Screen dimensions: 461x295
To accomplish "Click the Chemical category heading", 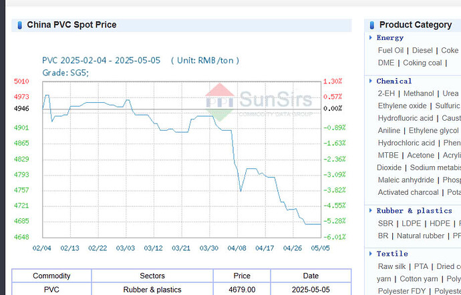I will 394,81.
